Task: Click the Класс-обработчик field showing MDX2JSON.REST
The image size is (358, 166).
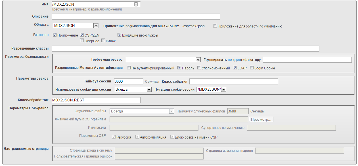Action: point(96,100)
